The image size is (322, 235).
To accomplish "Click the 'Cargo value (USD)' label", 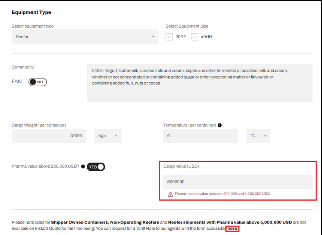I will [181, 166].
